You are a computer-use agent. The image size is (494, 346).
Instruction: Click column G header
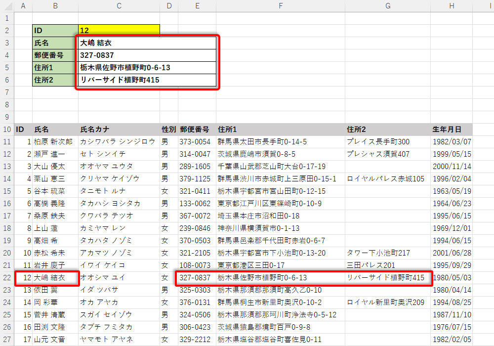coord(387,6)
